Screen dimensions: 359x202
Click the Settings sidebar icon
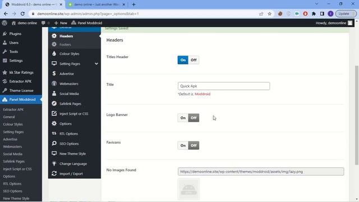click(x=4, y=61)
